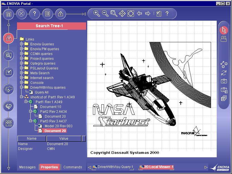Click the layout arrows sidebar icon

[x=8, y=123]
